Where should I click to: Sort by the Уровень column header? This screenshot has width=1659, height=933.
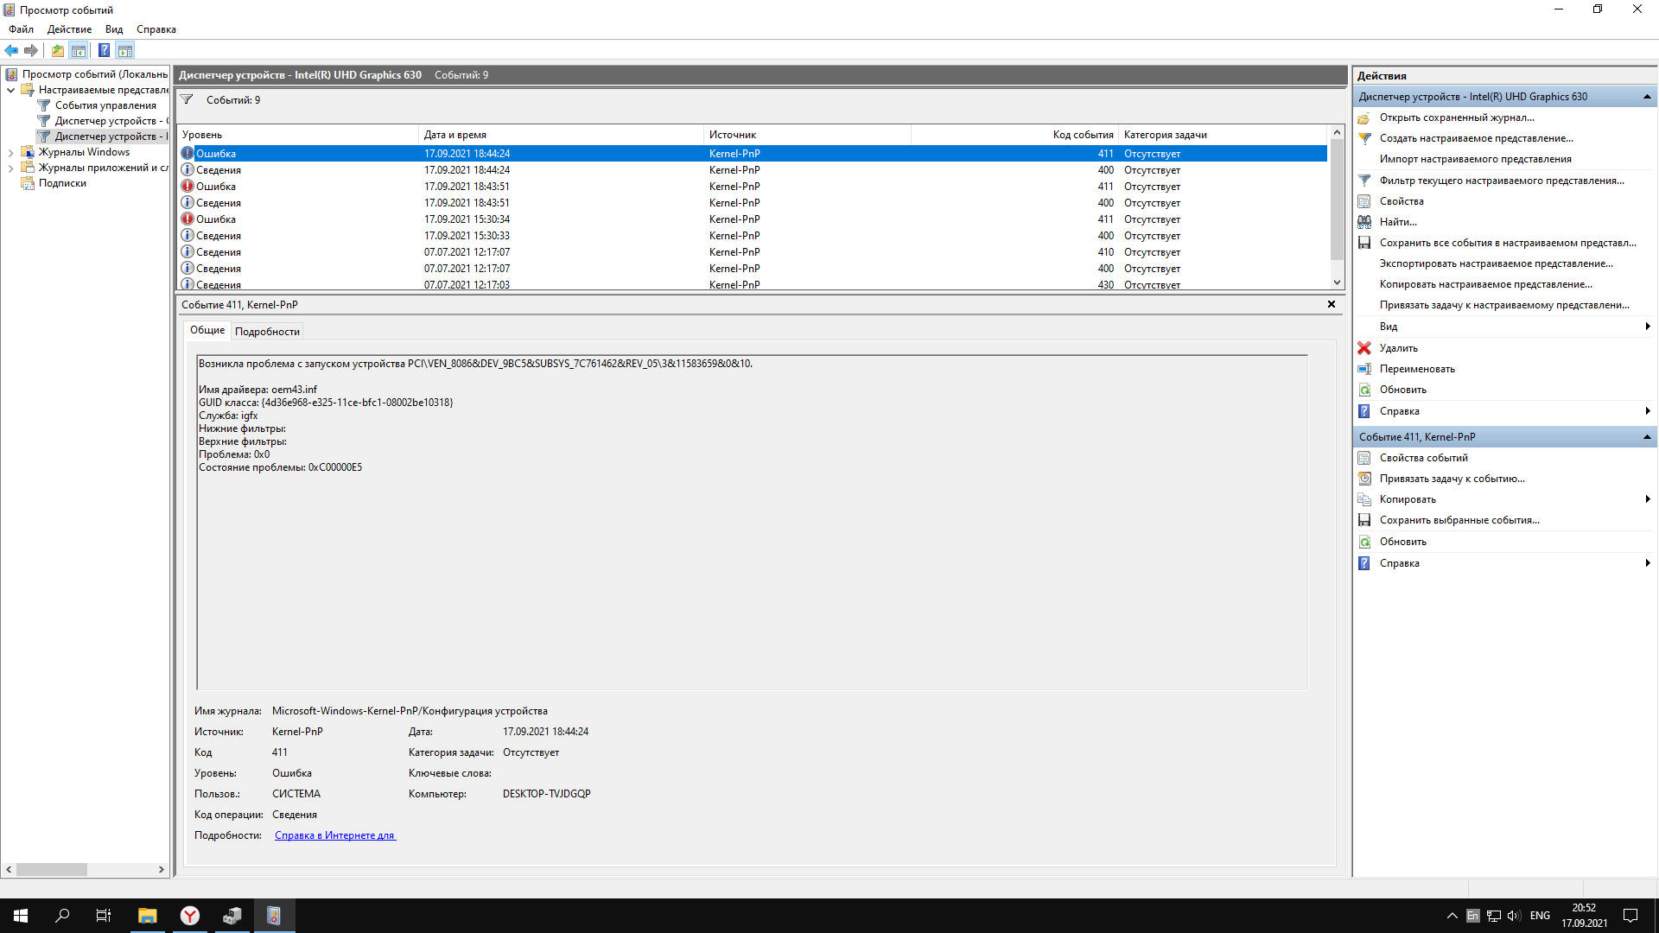click(297, 135)
